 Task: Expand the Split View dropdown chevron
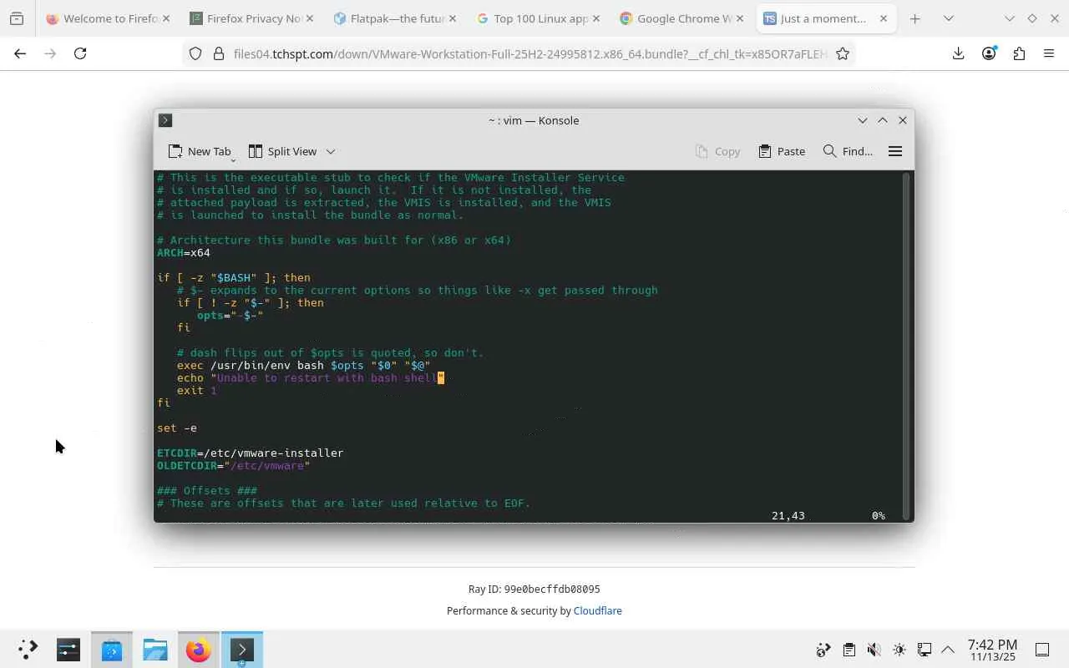[331, 151]
